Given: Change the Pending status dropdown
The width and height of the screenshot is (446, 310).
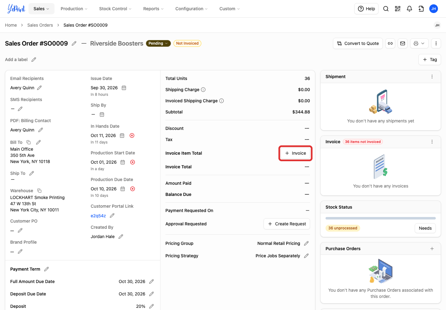Looking at the screenshot, I should 158,43.
